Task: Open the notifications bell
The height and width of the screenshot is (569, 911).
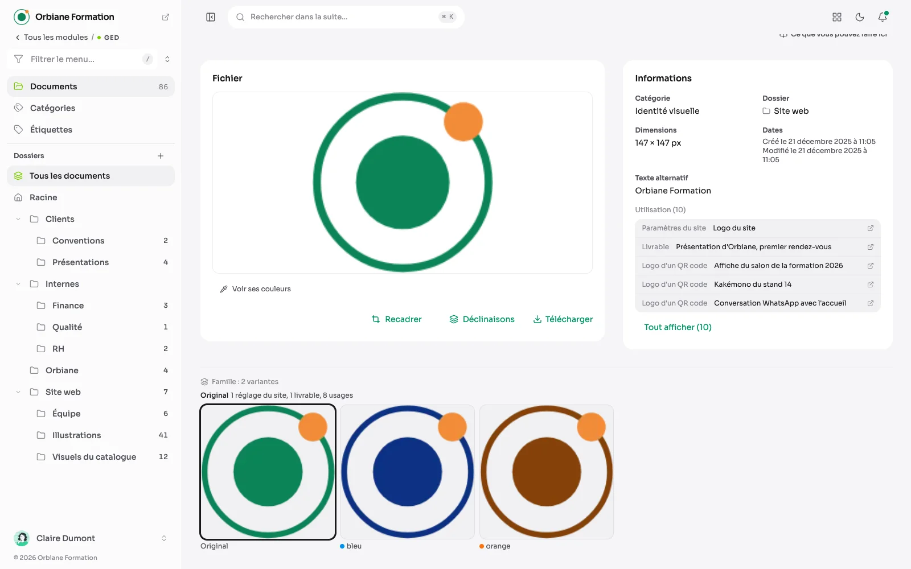Action: point(883,17)
